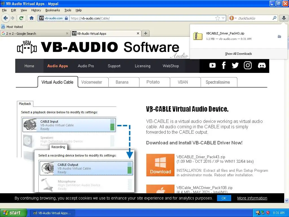The image size is (289, 217).
Task: Click the Windows Download button for VBCABLE_Driver_Pack43
Action: tap(160, 165)
